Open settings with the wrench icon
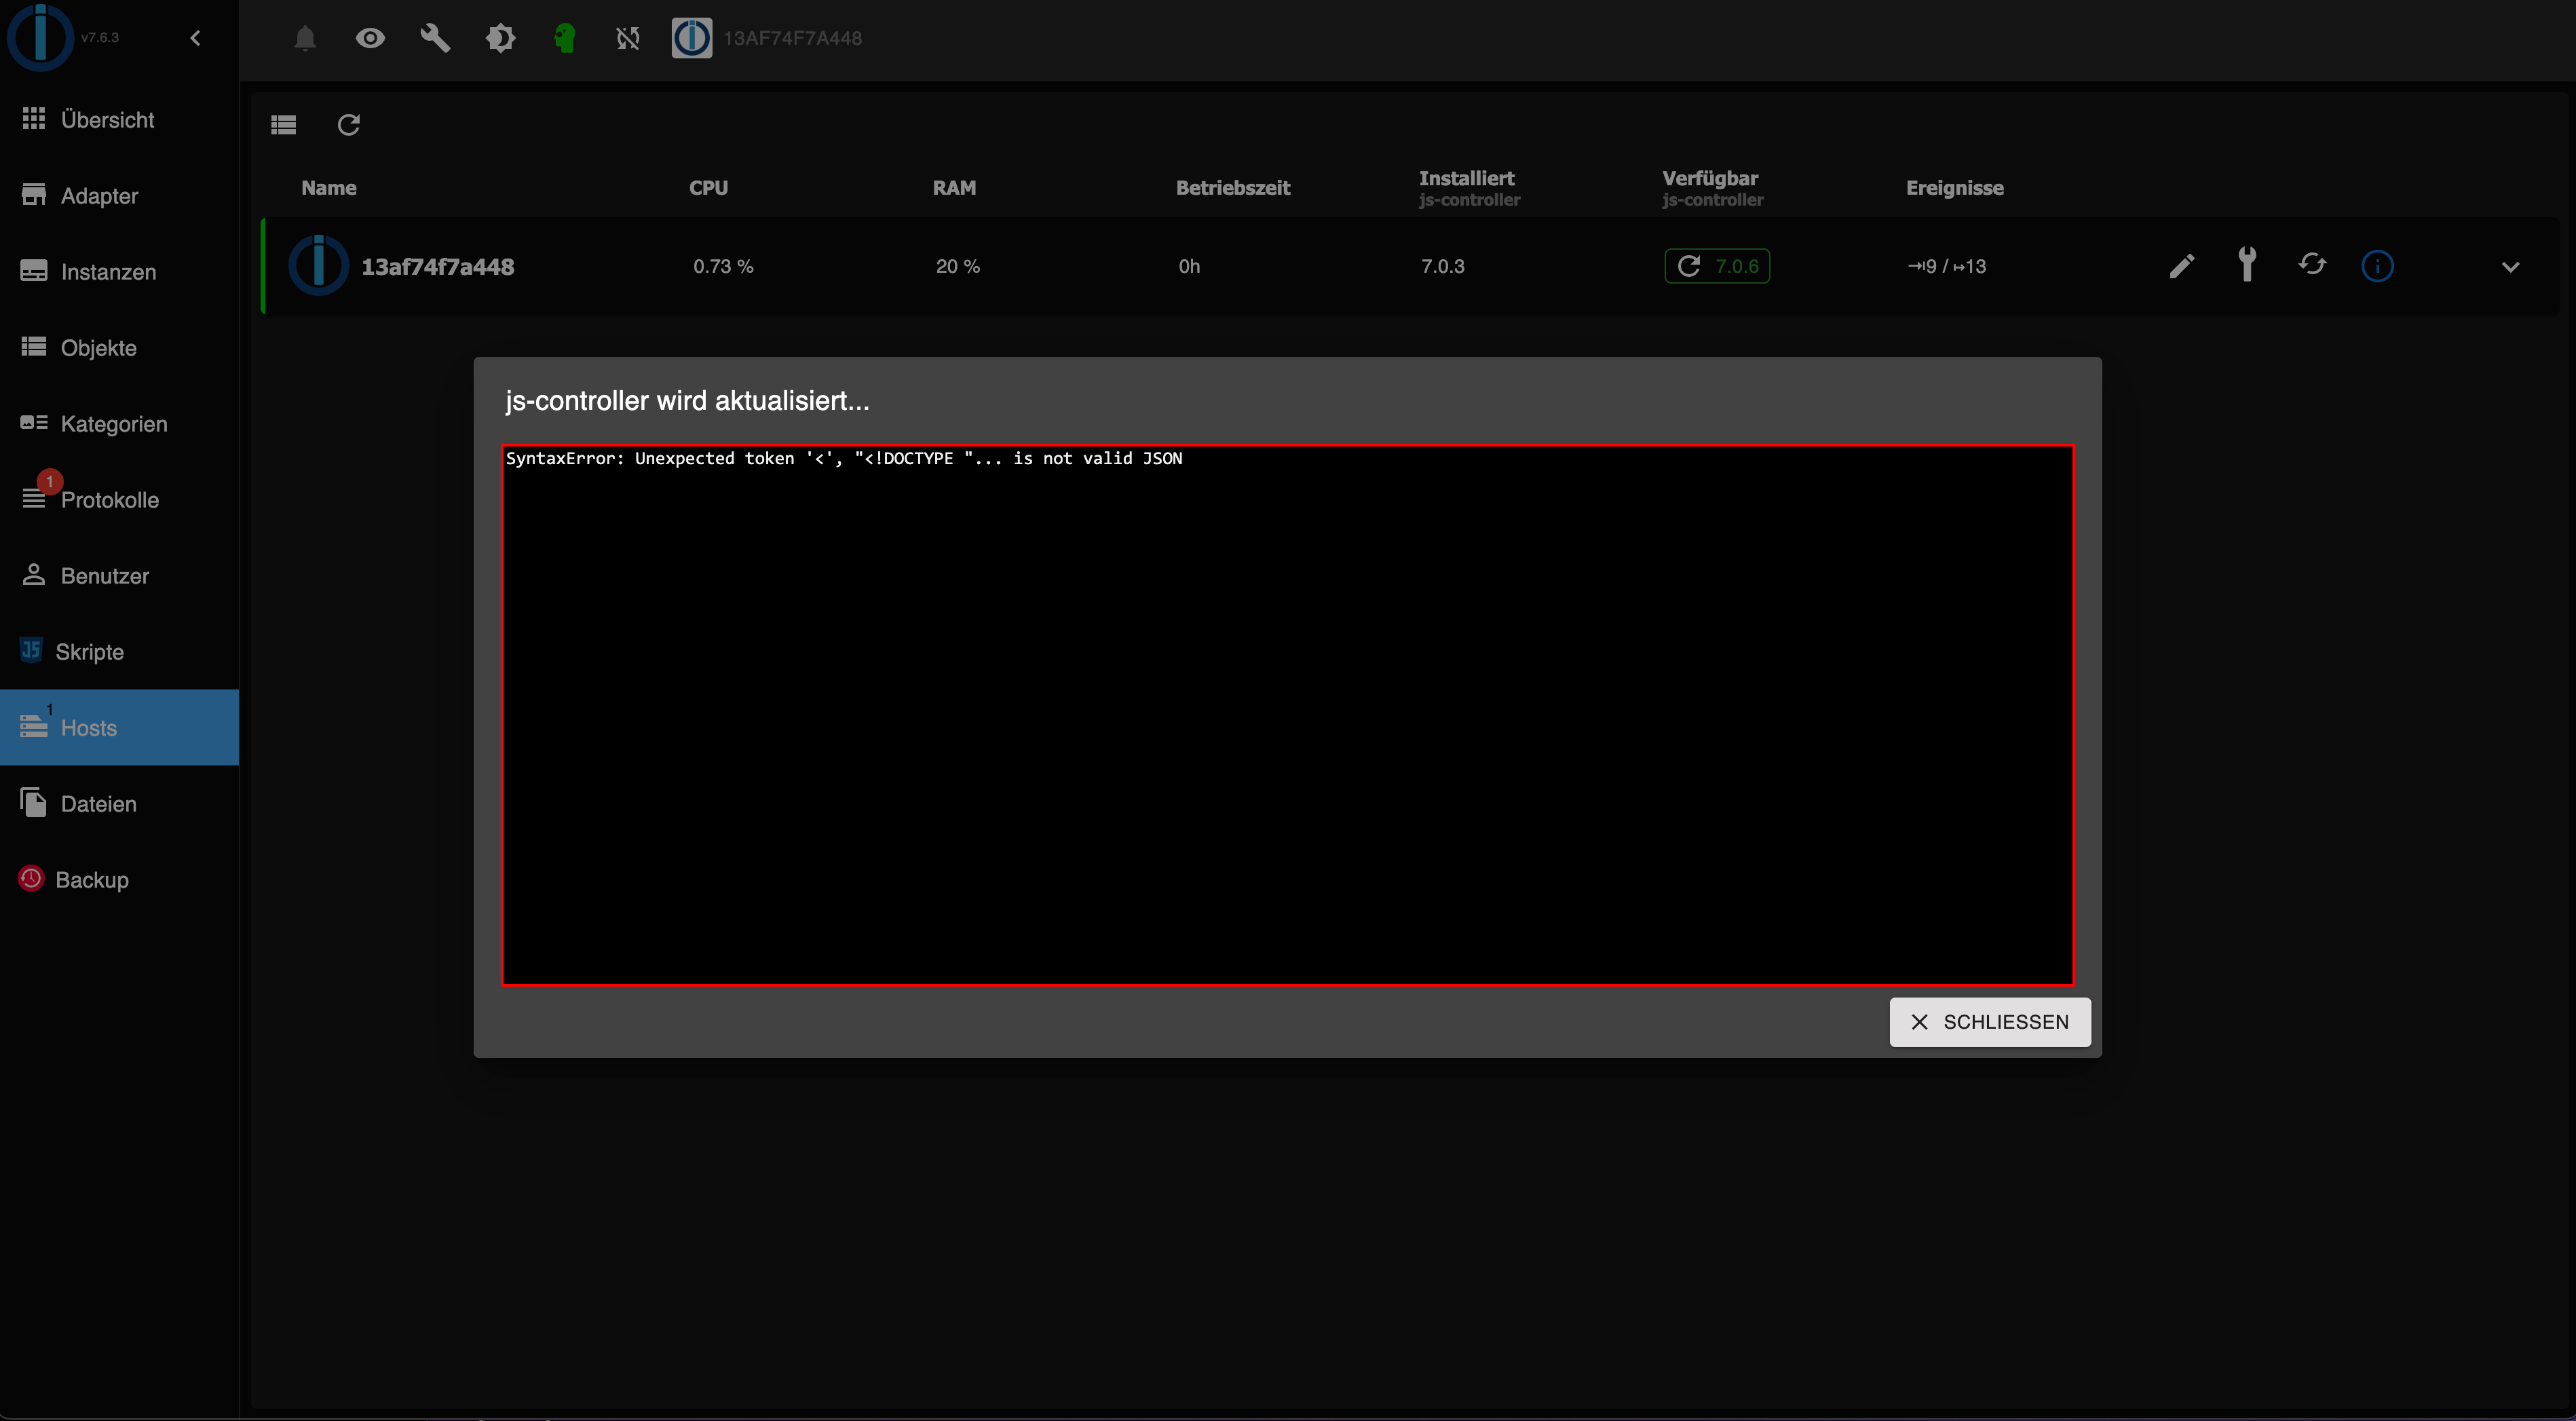Image resolution: width=2576 pixels, height=1421 pixels. (435, 38)
